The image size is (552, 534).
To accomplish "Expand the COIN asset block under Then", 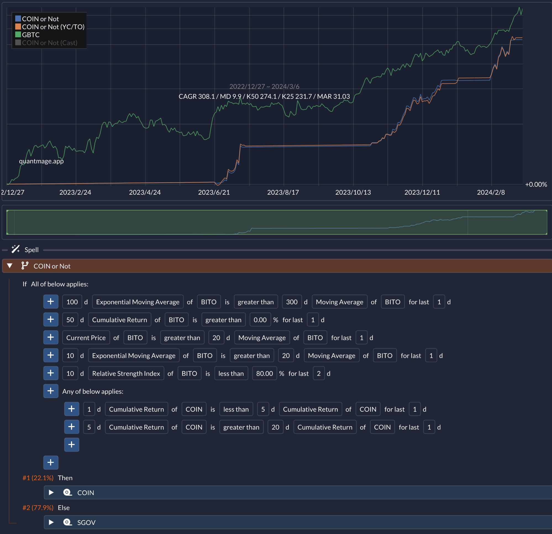I will pos(51,492).
